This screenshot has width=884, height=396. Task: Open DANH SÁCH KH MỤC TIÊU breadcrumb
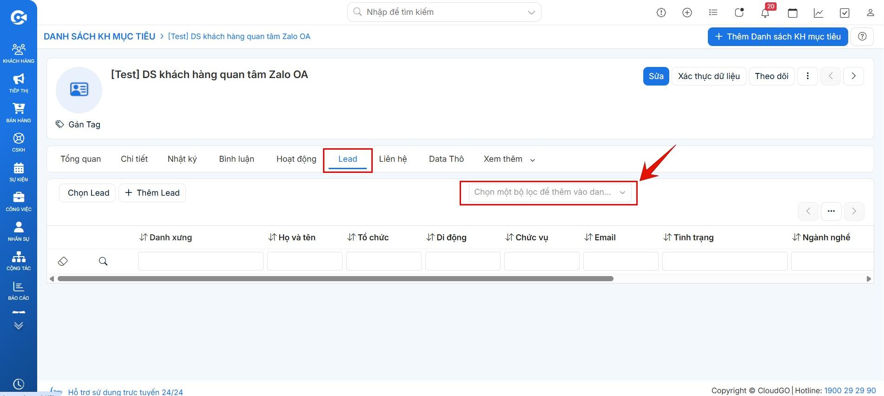(99, 36)
